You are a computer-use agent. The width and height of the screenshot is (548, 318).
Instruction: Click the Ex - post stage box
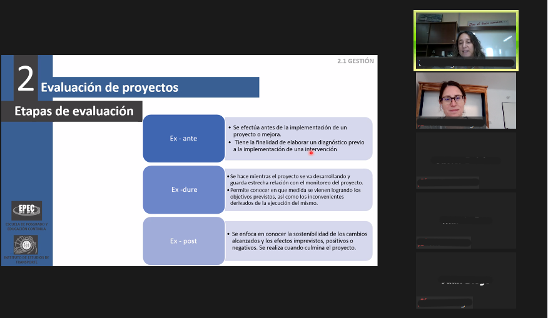183,241
